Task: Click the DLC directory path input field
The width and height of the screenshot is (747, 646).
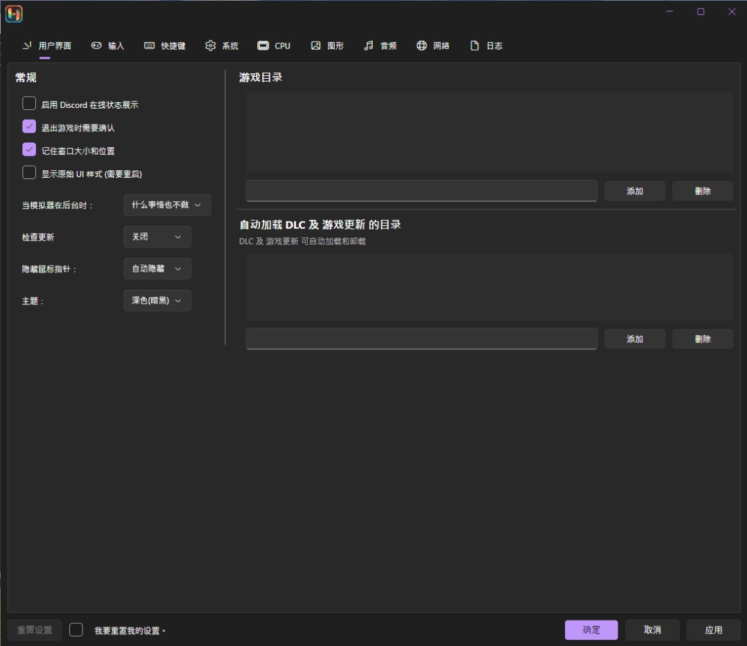Action: 421,339
